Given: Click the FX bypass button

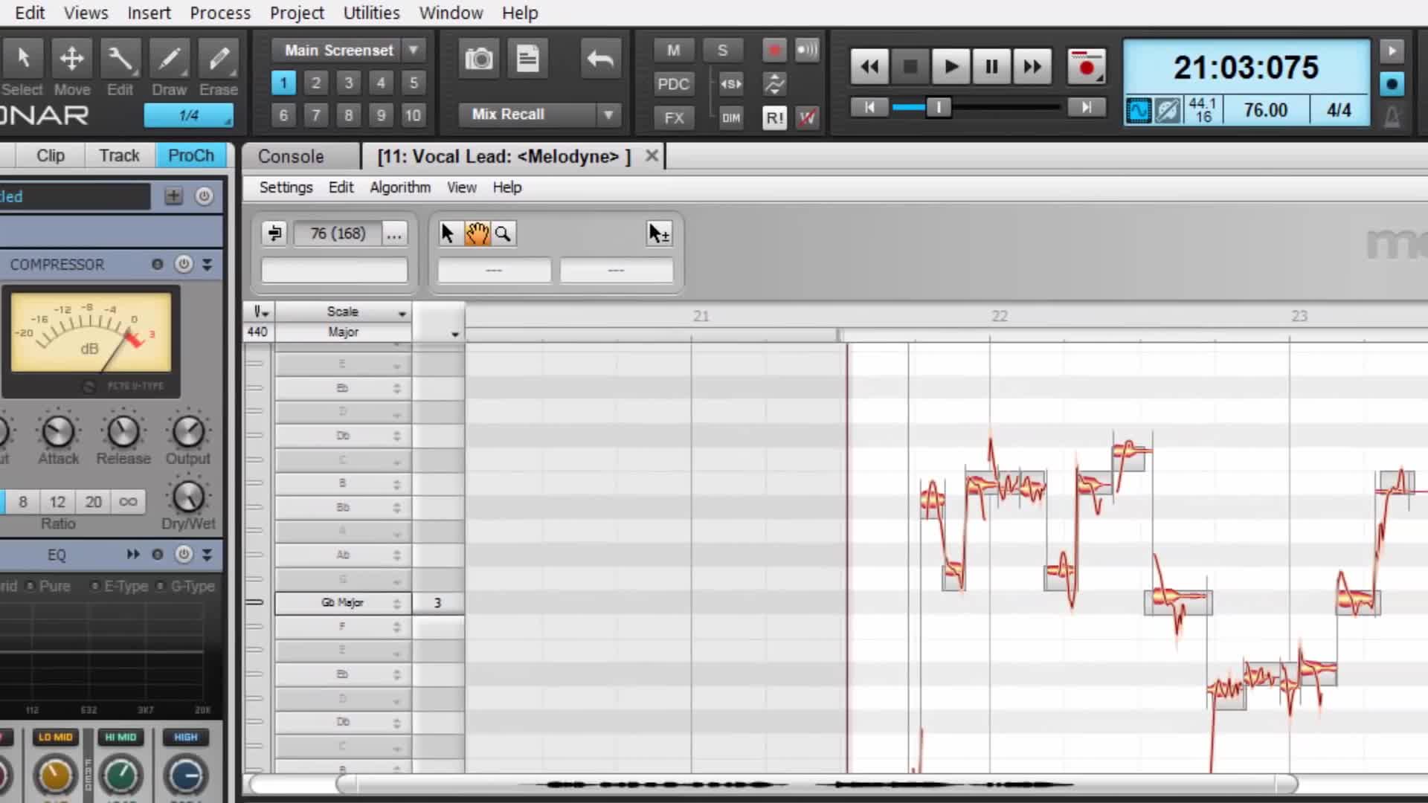Looking at the screenshot, I should point(673,117).
